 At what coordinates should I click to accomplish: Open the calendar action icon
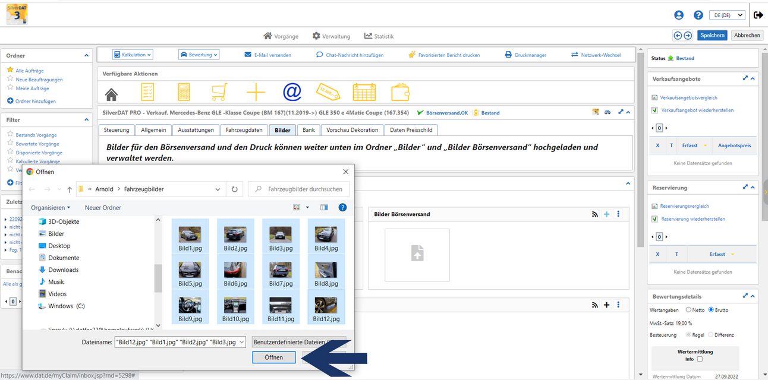pyautogui.click(x=364, y=92)
